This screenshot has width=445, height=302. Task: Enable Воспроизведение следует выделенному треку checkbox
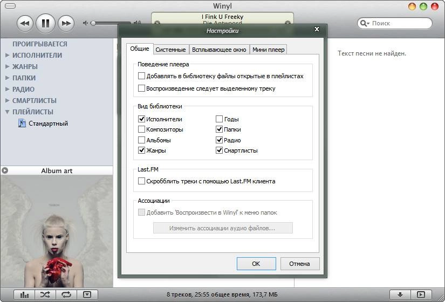click(141, 88)
